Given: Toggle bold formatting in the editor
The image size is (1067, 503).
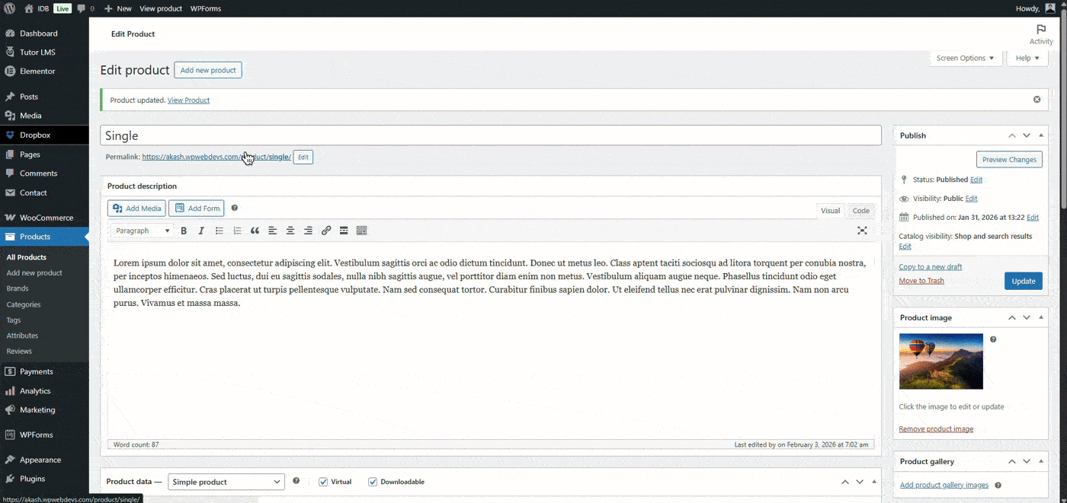Looking at the screenshot, I should point(184,231).
